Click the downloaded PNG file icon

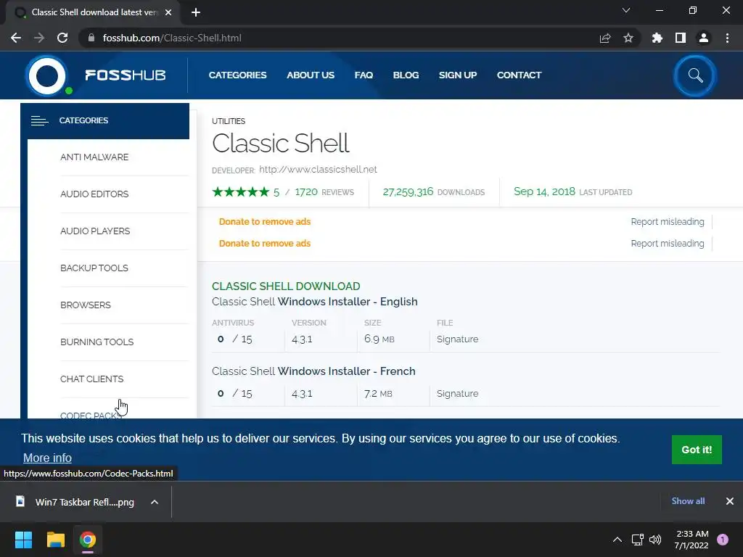coord(20,502)
